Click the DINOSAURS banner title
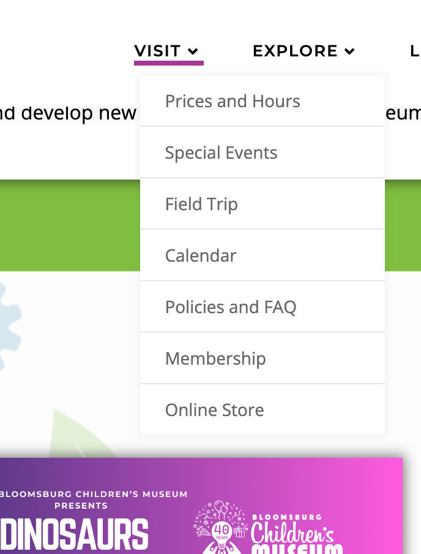 (x=73, y=532)
